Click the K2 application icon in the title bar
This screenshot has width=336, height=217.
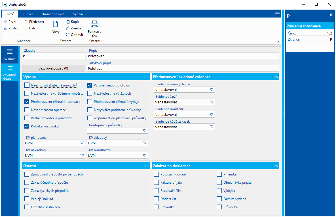point(5,4)
